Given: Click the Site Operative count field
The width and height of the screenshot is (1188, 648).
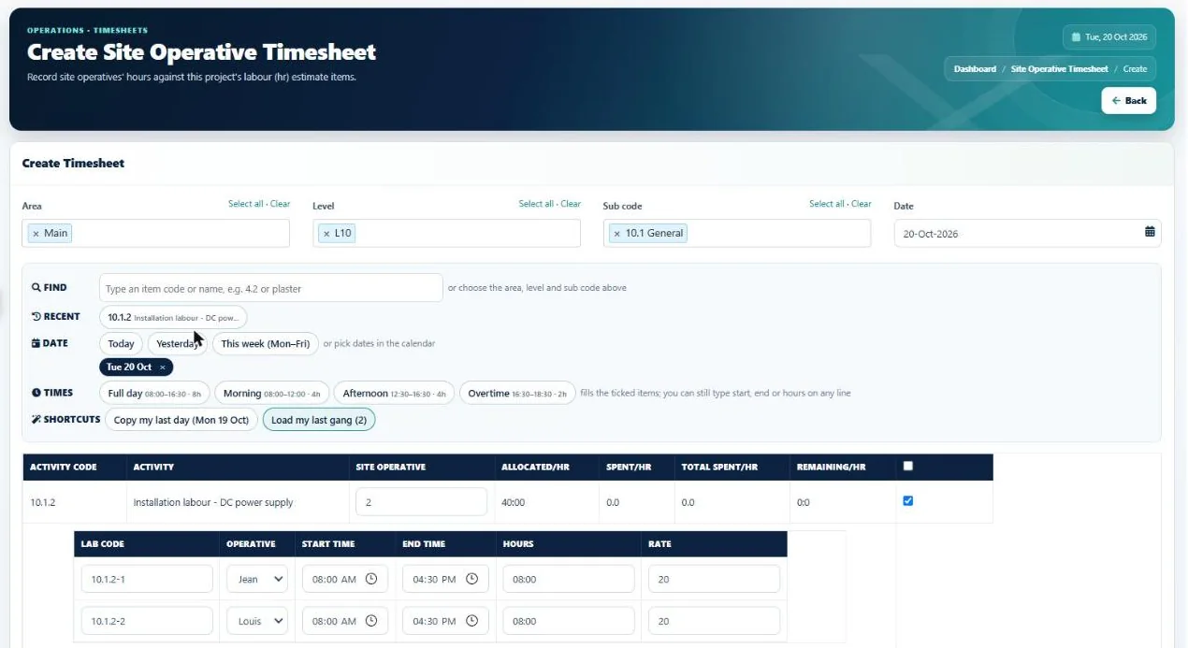Looking at the screenshot, I should (x=421, y=502).
